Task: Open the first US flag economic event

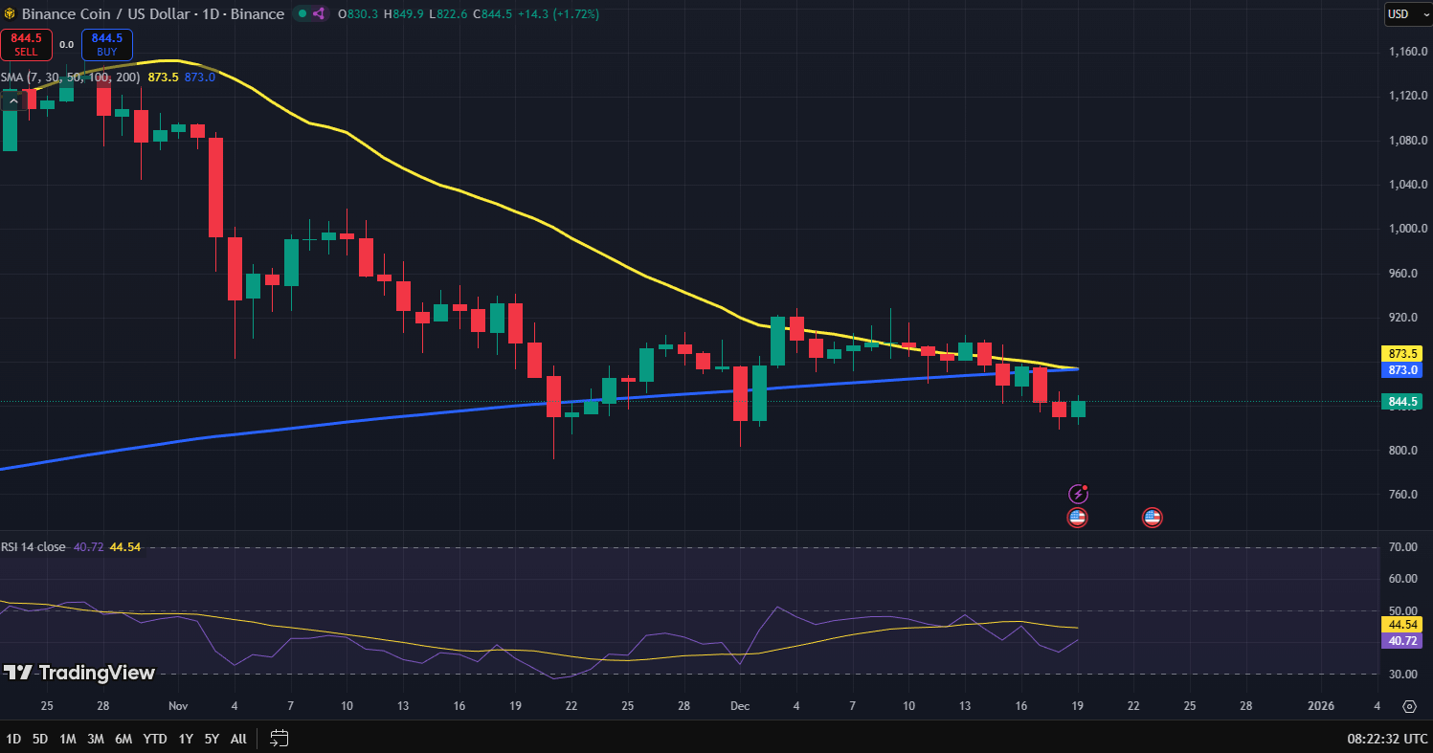Action: (1077, 518)
